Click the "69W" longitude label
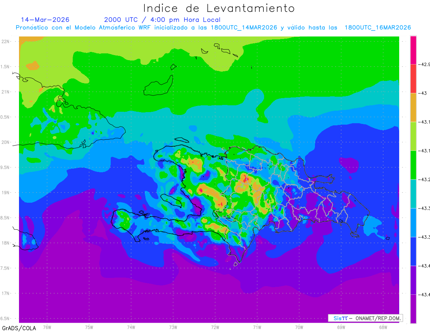This screenshot has height=332, width=430. [341, 327]
